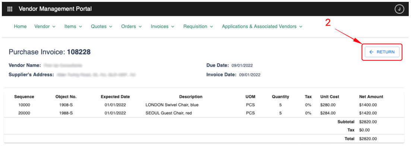Screen dimensions: 411x146
Task: Open the Invoices menu
Action: pyautogui.click(x=162, y=26)
